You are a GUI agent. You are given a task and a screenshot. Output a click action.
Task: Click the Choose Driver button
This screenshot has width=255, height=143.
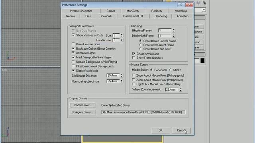(x=82, y=105)
